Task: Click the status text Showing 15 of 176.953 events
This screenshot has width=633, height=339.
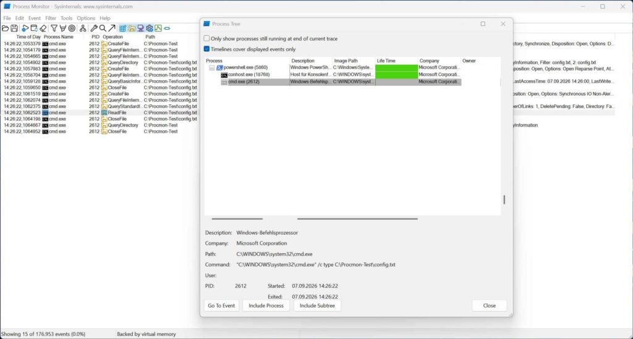Action: coord(43,334)
